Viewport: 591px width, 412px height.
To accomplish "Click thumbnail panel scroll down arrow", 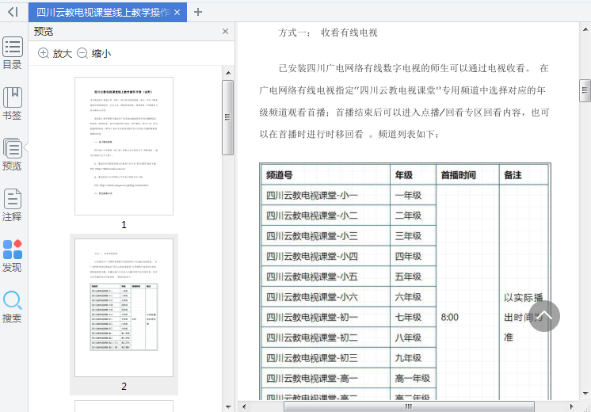I will point(228,406).
